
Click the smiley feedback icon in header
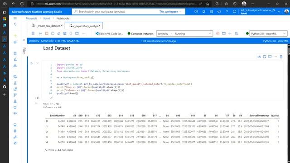(x=234, y=11)
